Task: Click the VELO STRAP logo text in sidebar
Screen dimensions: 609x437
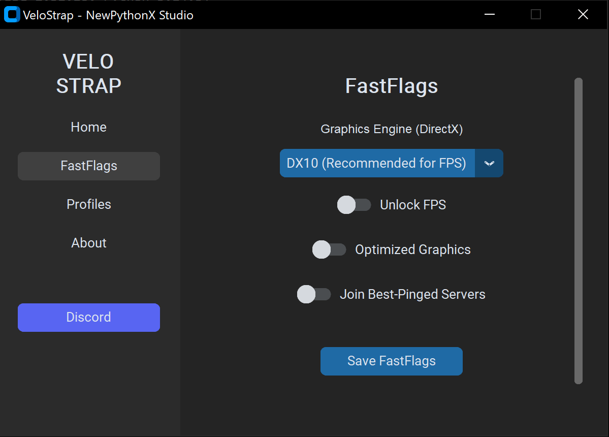Action: [89, 74]
